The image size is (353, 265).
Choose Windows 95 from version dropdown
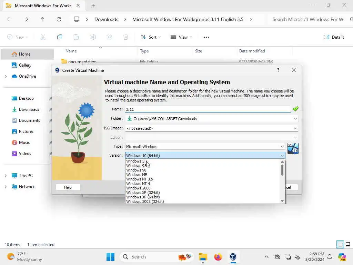pos(203,166)
